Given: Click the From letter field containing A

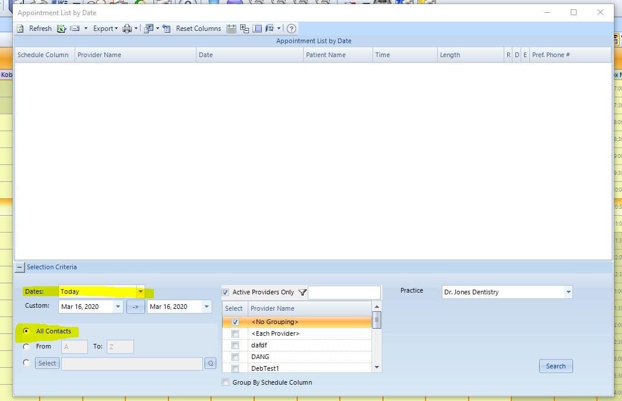Looking at the screenshot, I should [x=74, y=347].
